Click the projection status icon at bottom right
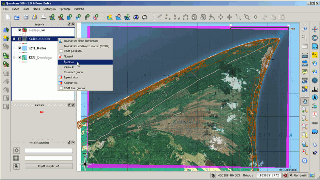Viewport: 320px width, 180px height. 312,175
